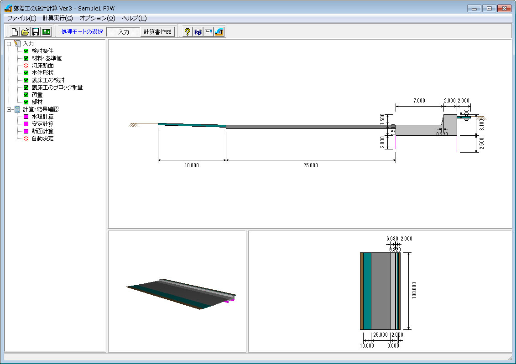Image resolution: width=516 pixels, height=364 pixels.
Task: Select 護床工の検討 in the tree
Action: pos(48,80)
